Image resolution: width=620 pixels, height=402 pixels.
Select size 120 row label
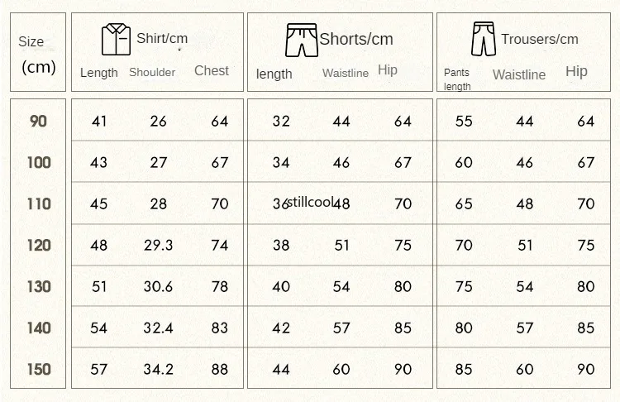tap(39, 246)
